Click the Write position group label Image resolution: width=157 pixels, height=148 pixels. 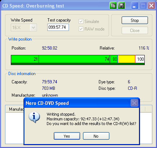tap(20, 39)
